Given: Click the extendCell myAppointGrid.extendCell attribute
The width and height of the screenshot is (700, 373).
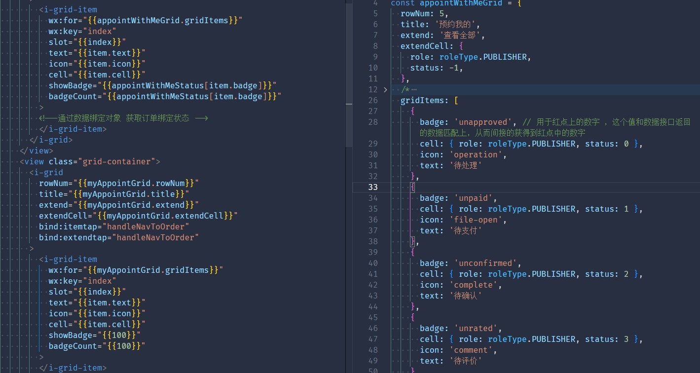Looking at the screenshot, I should point(139,216).
